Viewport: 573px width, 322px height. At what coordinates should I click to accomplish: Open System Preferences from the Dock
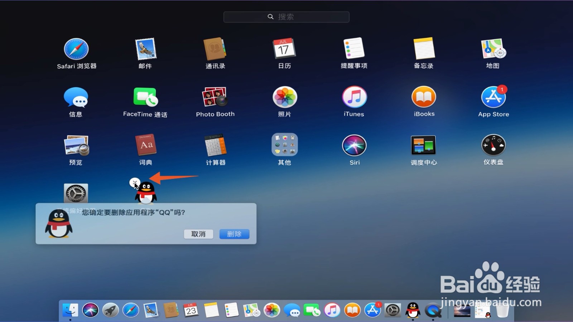(x=393, y=310)
